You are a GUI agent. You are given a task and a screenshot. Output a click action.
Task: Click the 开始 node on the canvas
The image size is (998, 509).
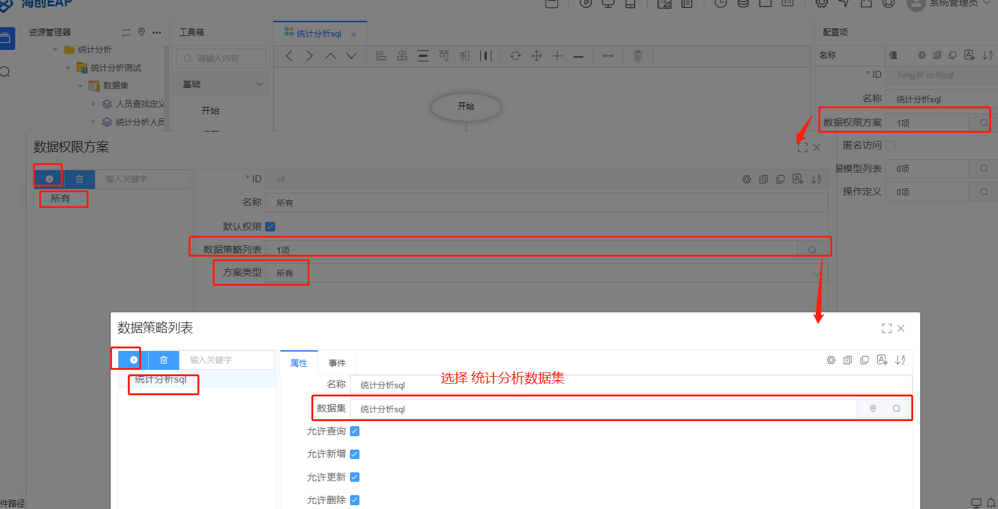466,106
